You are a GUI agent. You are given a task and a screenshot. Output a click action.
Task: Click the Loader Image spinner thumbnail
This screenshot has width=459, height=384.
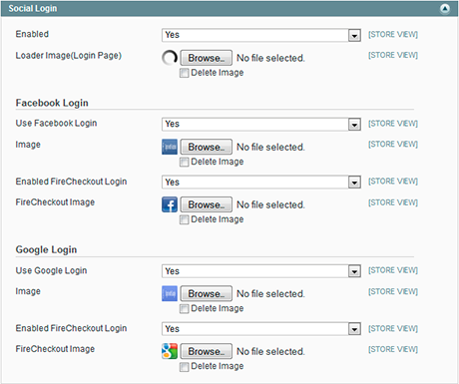tap(170, 58)
